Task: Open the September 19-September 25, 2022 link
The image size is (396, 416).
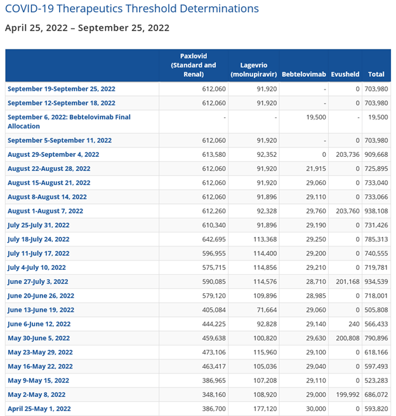Action: tap(61, 89)
